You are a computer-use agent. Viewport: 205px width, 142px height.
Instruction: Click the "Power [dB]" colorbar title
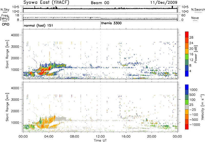[196, 54]
